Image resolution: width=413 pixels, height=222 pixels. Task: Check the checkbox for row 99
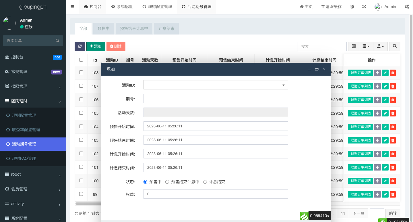(x=81, y=194)
